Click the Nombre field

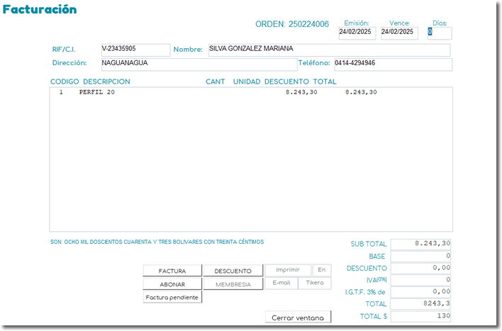328,50
